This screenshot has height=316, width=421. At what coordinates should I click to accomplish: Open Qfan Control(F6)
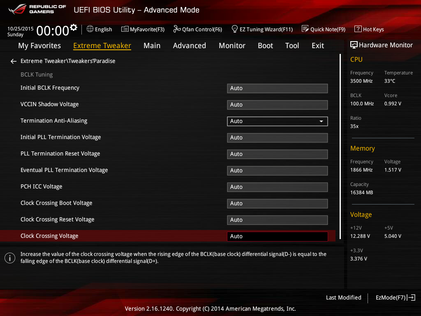pos(198,29)
